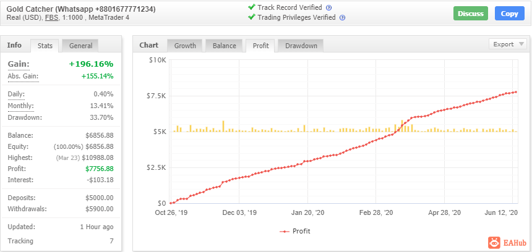Viewport: 532px width, 252px height.
Task: Open the Growth chart tab
Action: click(185, 46)
